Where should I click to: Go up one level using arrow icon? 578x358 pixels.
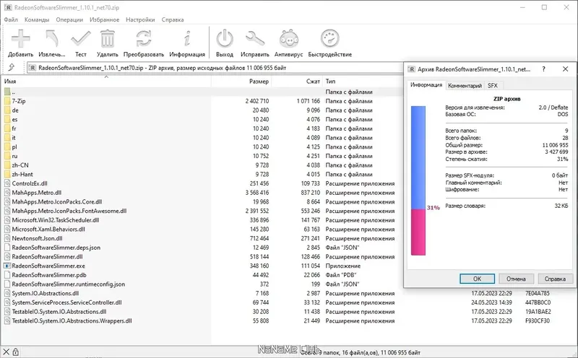[x=12, y=67]
